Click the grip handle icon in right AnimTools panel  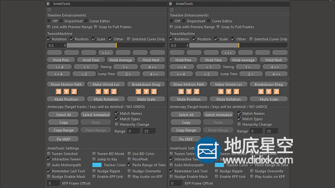pos(172,10)
